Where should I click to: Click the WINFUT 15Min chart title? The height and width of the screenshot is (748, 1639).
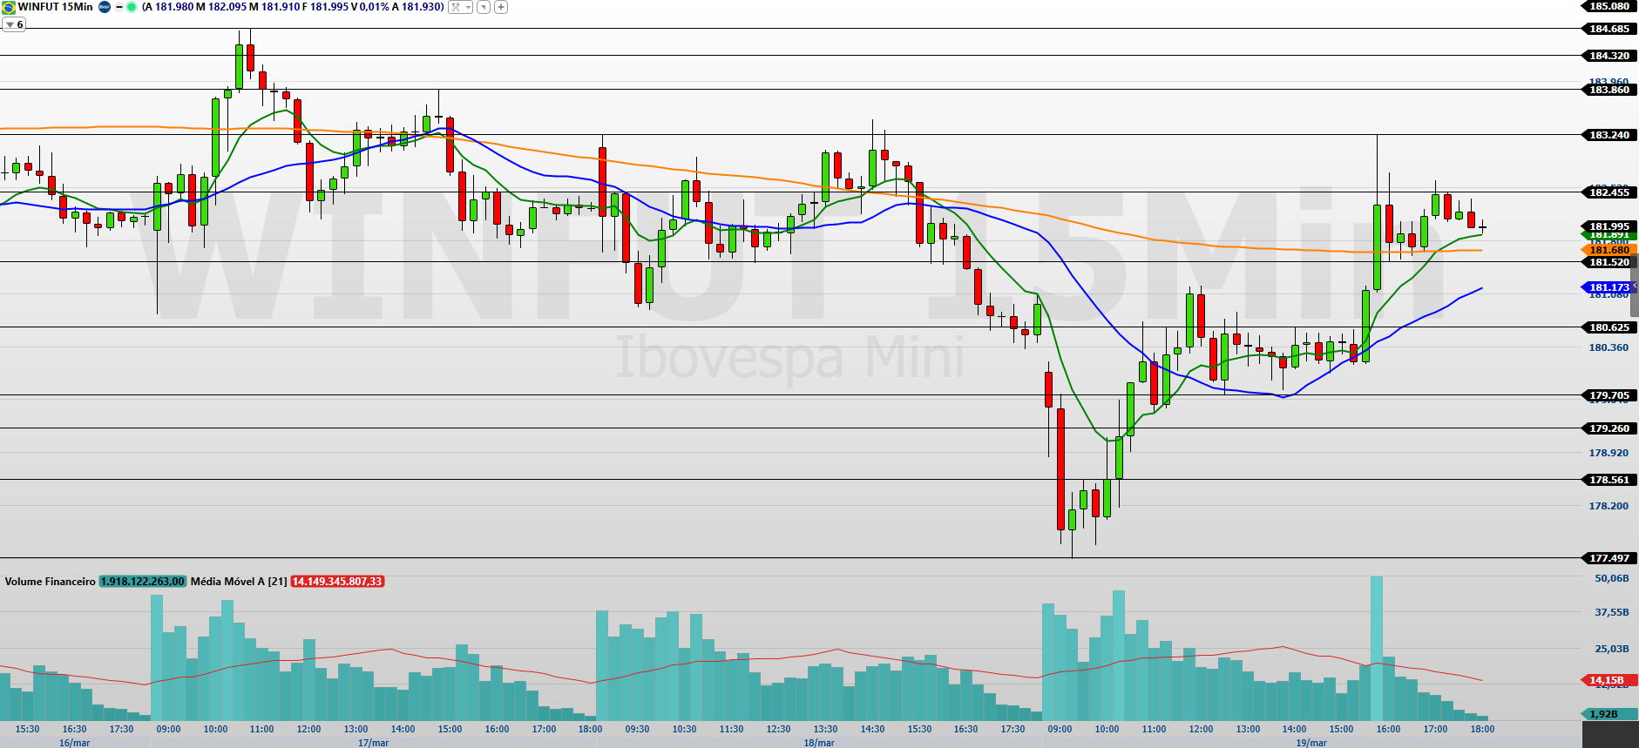(x=55, y=7)
